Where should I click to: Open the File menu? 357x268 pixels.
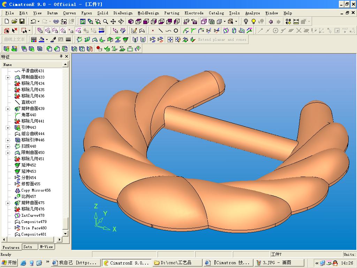click(x=9, y=13)
